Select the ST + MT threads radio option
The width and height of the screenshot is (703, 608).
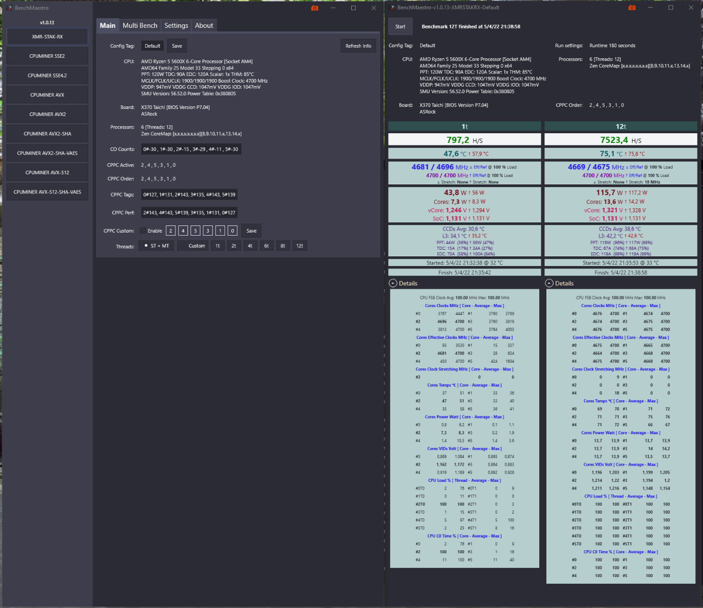tap(156, 246)
